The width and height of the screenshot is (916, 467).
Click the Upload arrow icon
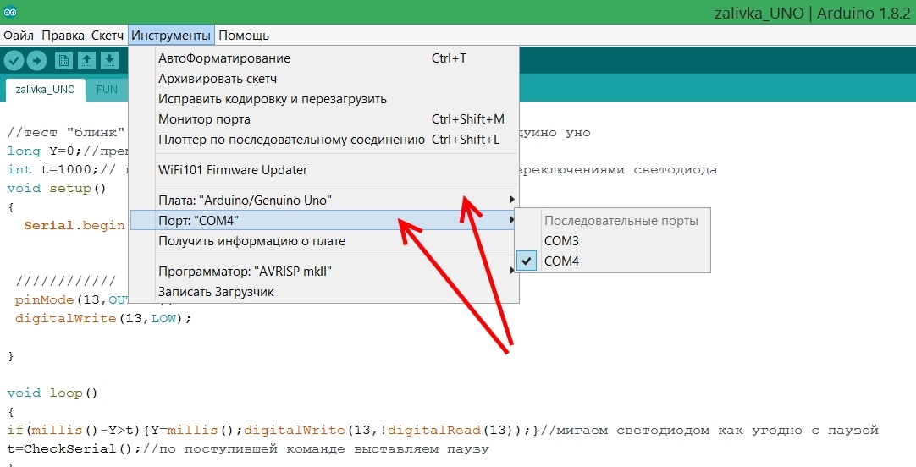pos(37,60)
